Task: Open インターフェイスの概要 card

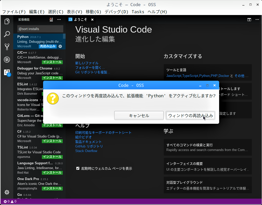Action: click(x=208, y=166)
